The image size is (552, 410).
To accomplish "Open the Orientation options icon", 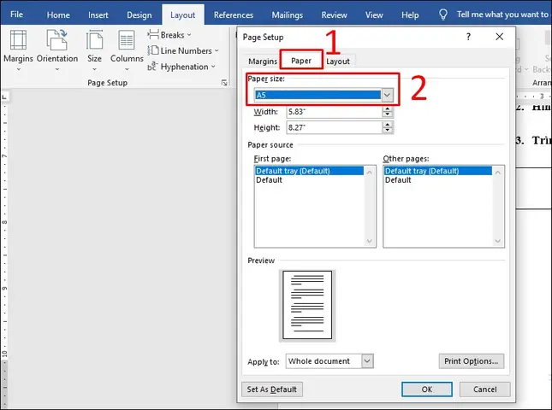I will point(57,39).
